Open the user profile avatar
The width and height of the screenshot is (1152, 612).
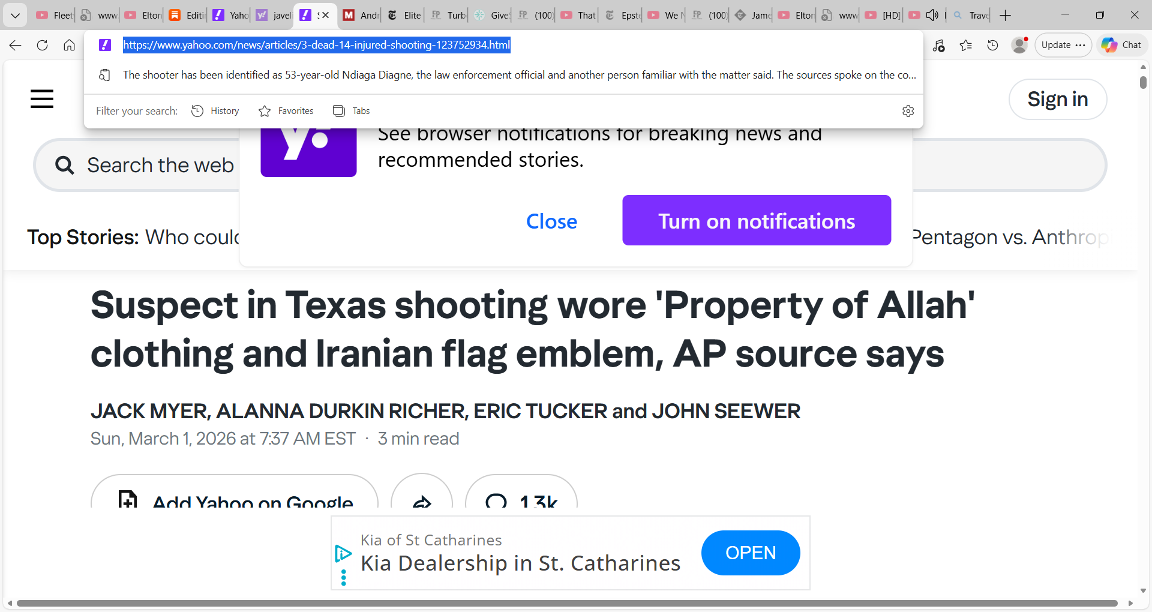coord(1019,45)
